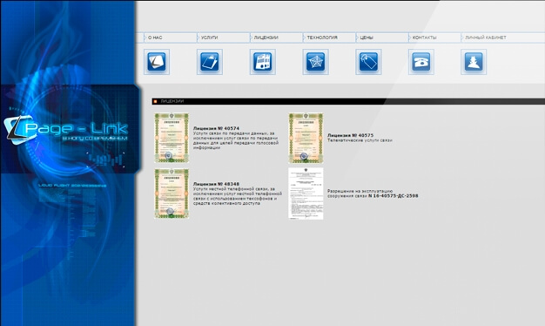Image resolution: width=545 pixels, height=326 pixels.
Task: View license № 40574 thumbnail
Action: (172, 138)
